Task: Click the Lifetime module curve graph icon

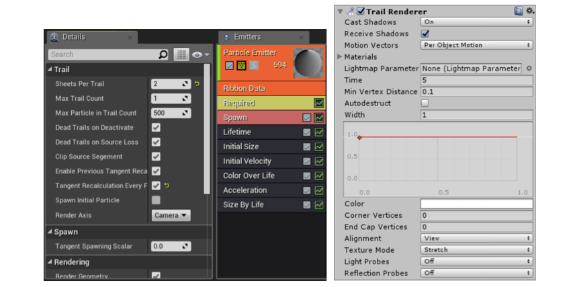Action: (x=319, y=132)
